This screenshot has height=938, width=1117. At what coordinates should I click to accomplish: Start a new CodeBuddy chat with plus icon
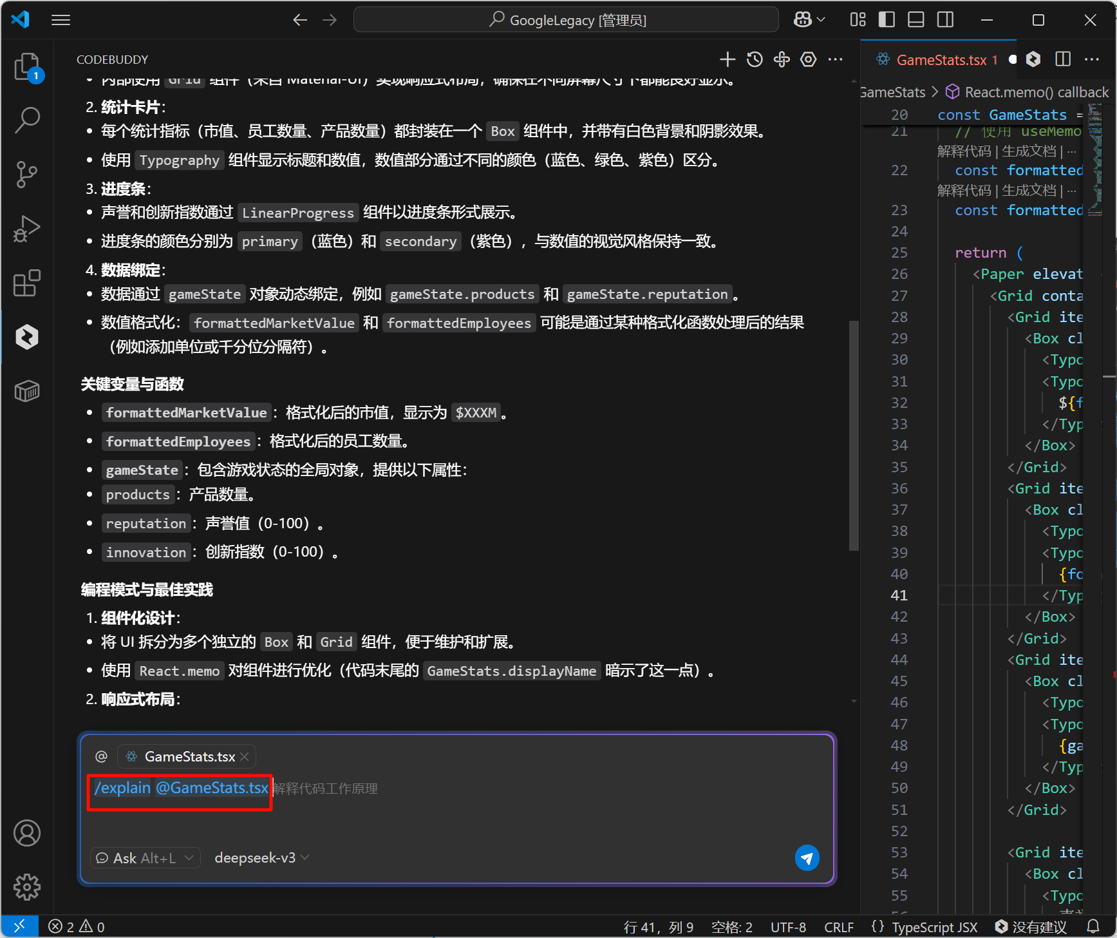point(727,60)
